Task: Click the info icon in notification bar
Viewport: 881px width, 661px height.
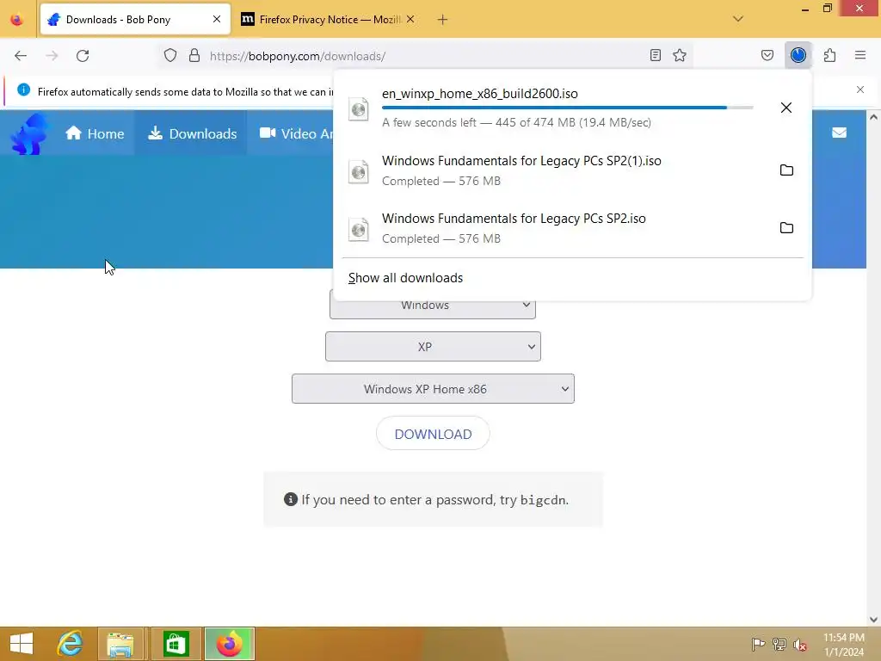Action: [23, 90]
